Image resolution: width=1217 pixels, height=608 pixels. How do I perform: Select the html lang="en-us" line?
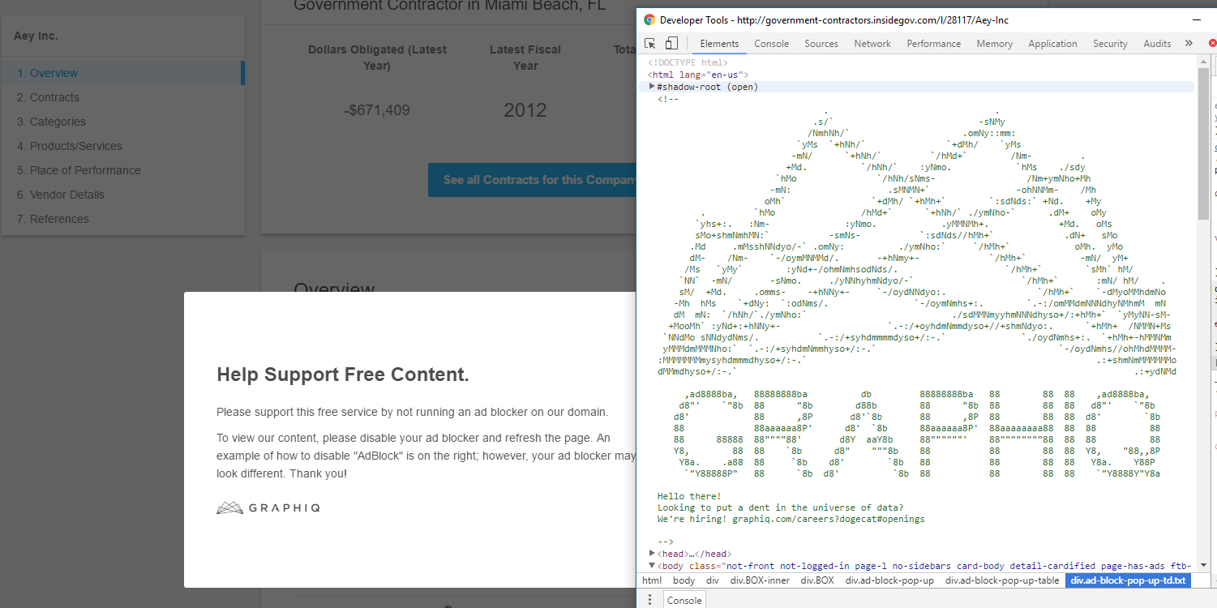[697, 75]
